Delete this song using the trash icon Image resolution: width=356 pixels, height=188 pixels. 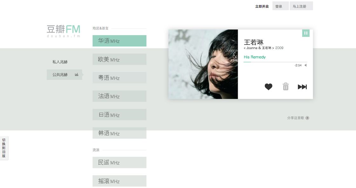tap(286, 87)
